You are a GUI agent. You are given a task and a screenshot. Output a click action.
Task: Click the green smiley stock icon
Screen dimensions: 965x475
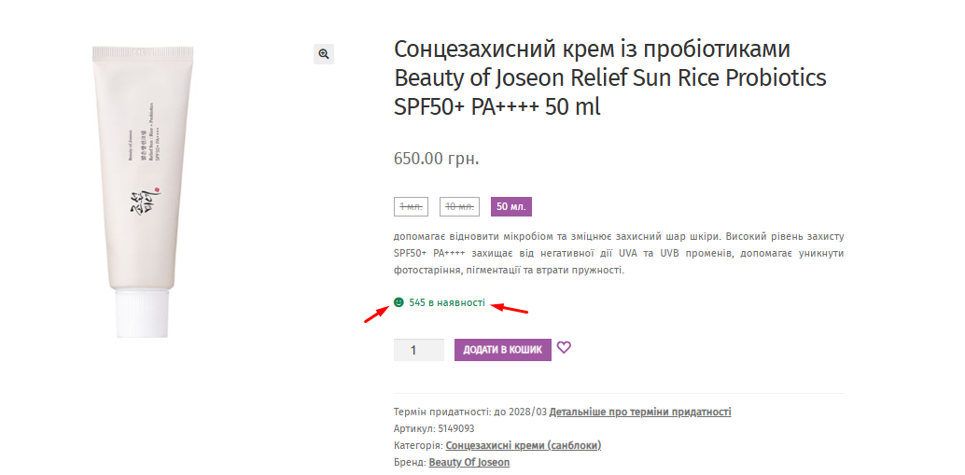click(x=399, y=302)
